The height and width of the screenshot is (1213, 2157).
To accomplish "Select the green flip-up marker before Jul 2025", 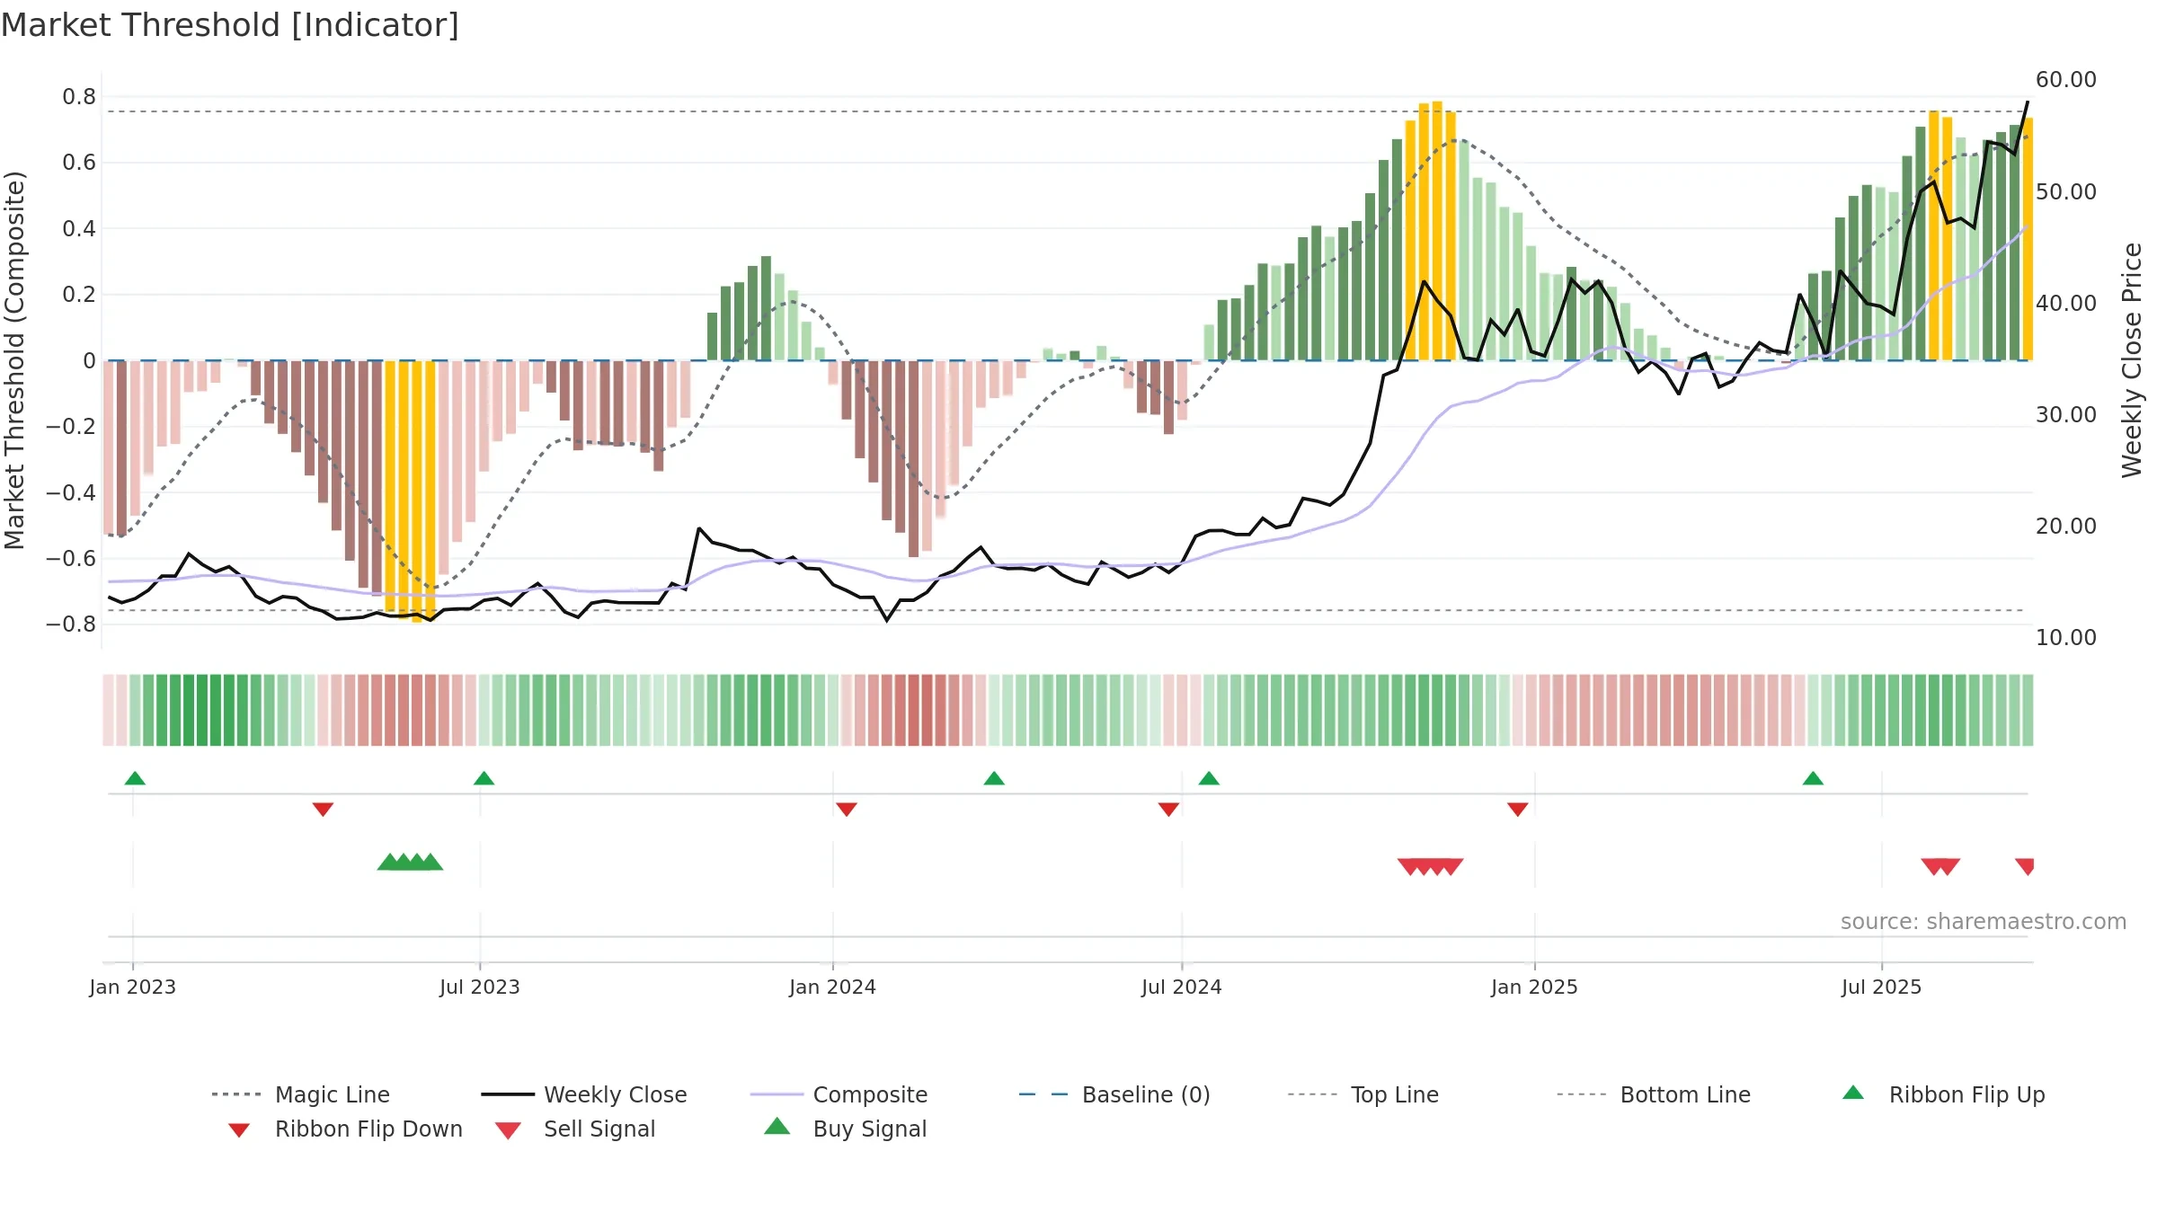I will [1813, 778].
